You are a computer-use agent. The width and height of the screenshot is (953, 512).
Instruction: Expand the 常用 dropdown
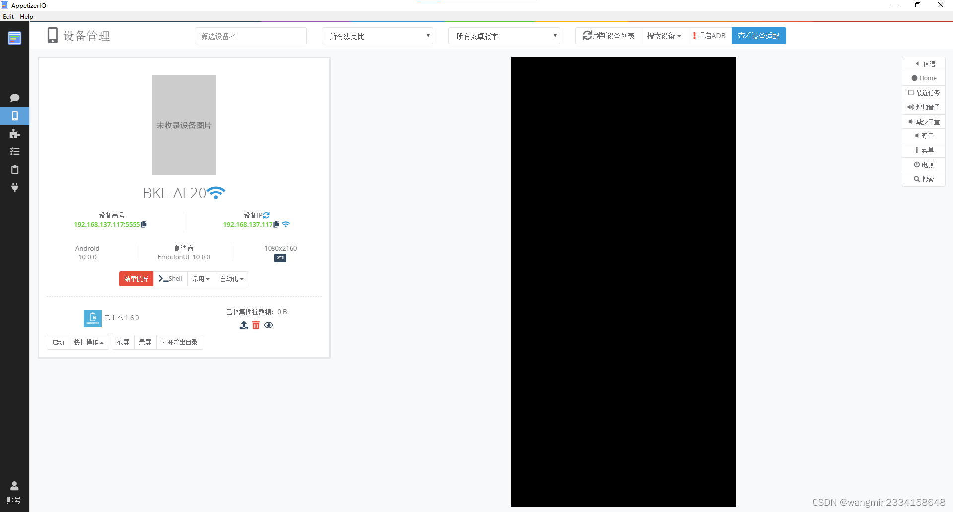tap(201, 279)
